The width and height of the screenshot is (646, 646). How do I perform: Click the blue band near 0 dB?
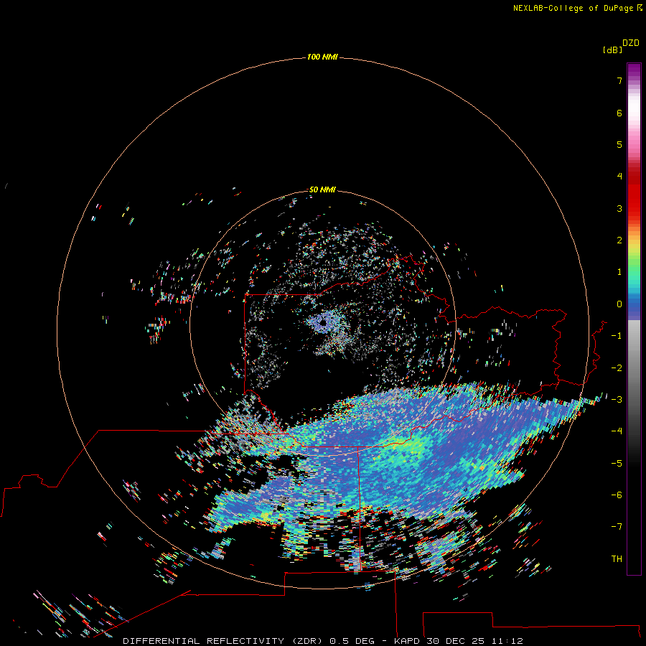(634, 307)
